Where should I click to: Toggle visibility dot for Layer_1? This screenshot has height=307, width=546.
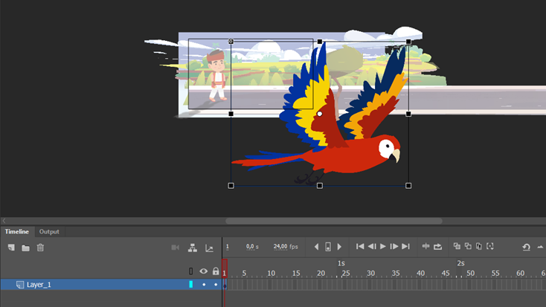pos(204,285)
